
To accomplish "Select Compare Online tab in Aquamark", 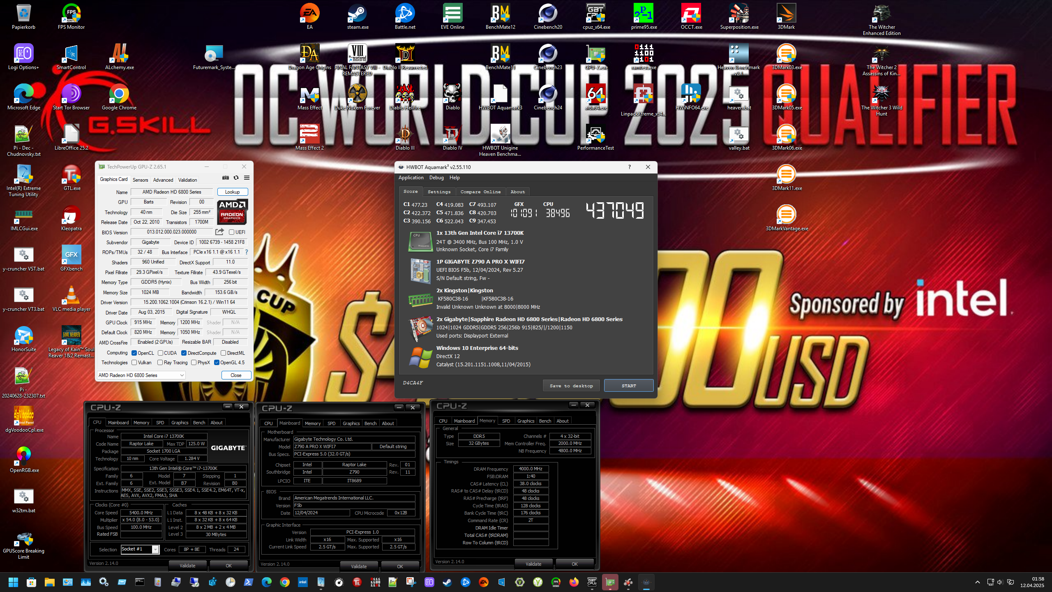I will 480,192.
